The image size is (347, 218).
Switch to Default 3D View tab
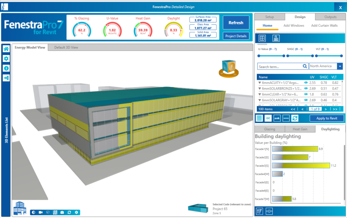click(66, 47)
